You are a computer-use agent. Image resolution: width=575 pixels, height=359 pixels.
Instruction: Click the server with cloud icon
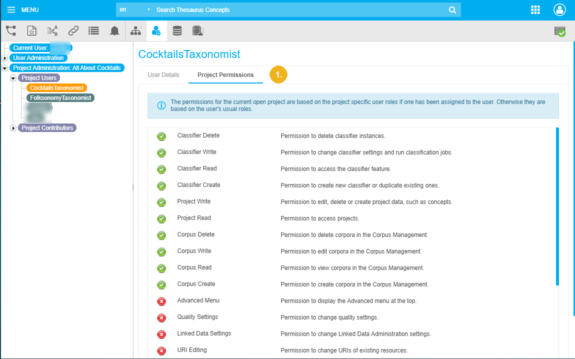pos(197,31)
